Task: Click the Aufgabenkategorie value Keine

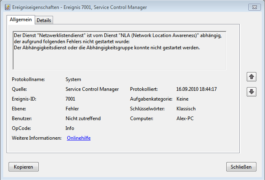Action: pos(182,99)
